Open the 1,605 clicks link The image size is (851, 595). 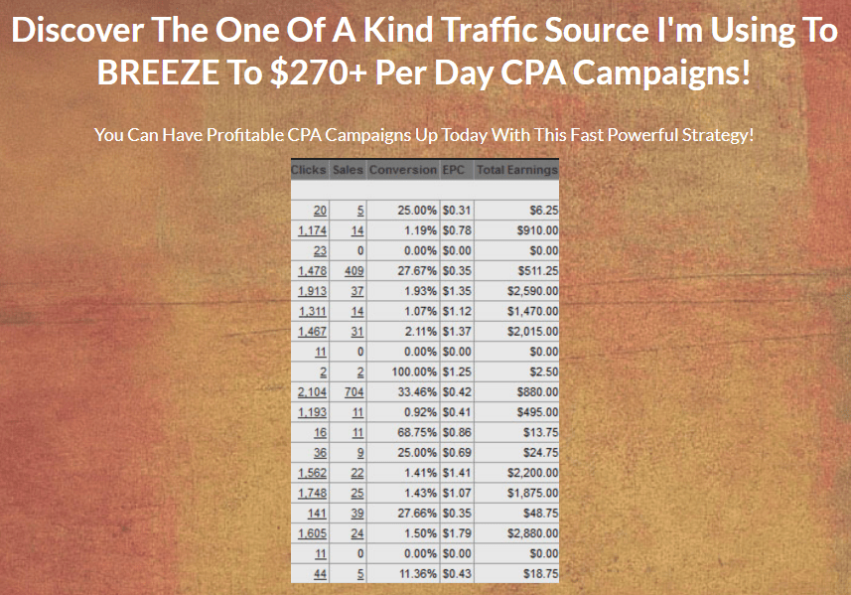point(312,533)
